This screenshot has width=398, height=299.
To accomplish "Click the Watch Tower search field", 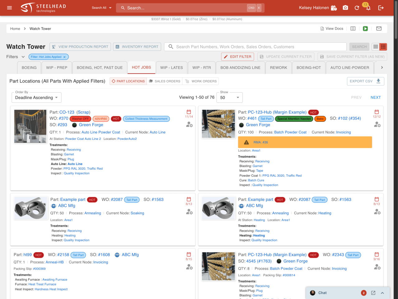I will 255,47.
